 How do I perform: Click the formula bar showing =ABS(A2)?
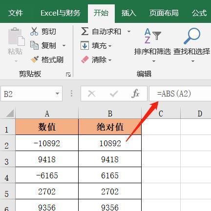(x=180, y=94)
